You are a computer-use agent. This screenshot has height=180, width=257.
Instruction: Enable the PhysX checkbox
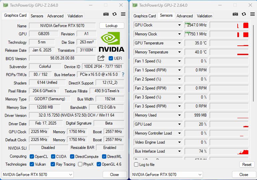click(x=80, y=164)
